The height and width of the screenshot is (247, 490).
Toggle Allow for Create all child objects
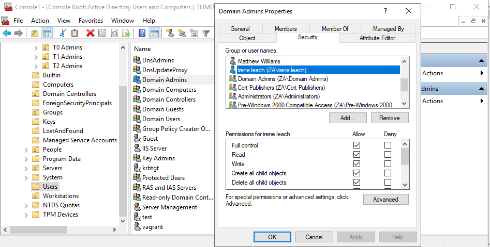click(x=357, y=173)
